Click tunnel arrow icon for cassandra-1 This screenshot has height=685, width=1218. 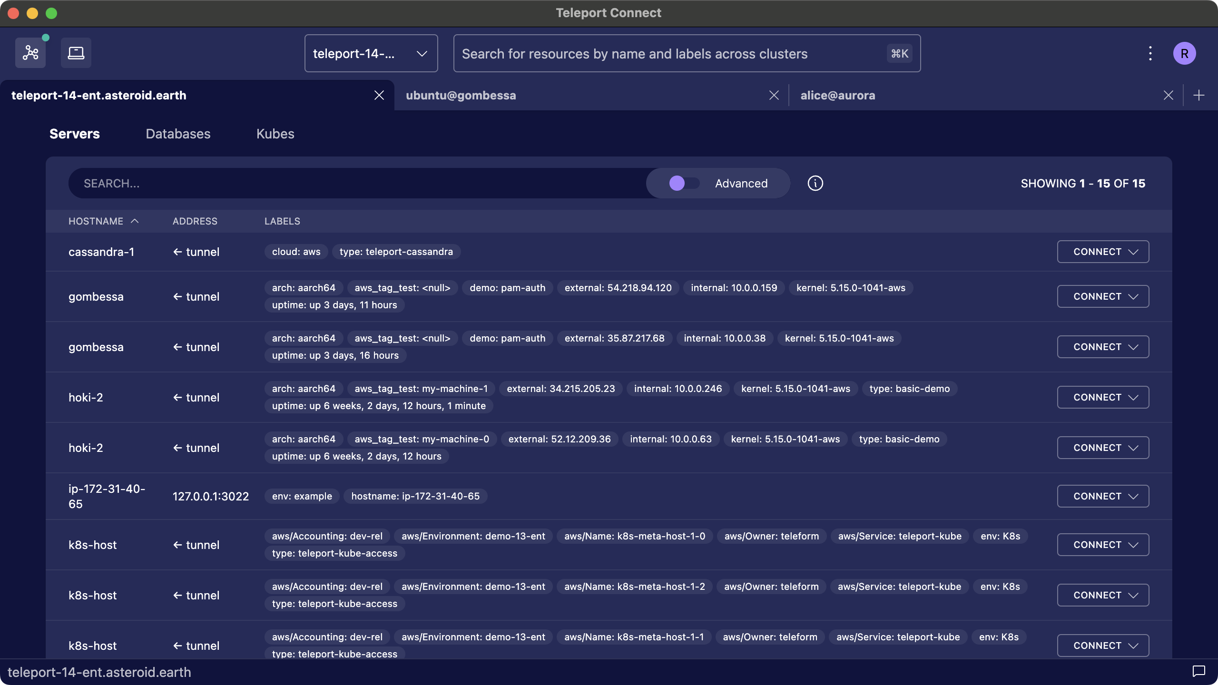pos(177,252)
